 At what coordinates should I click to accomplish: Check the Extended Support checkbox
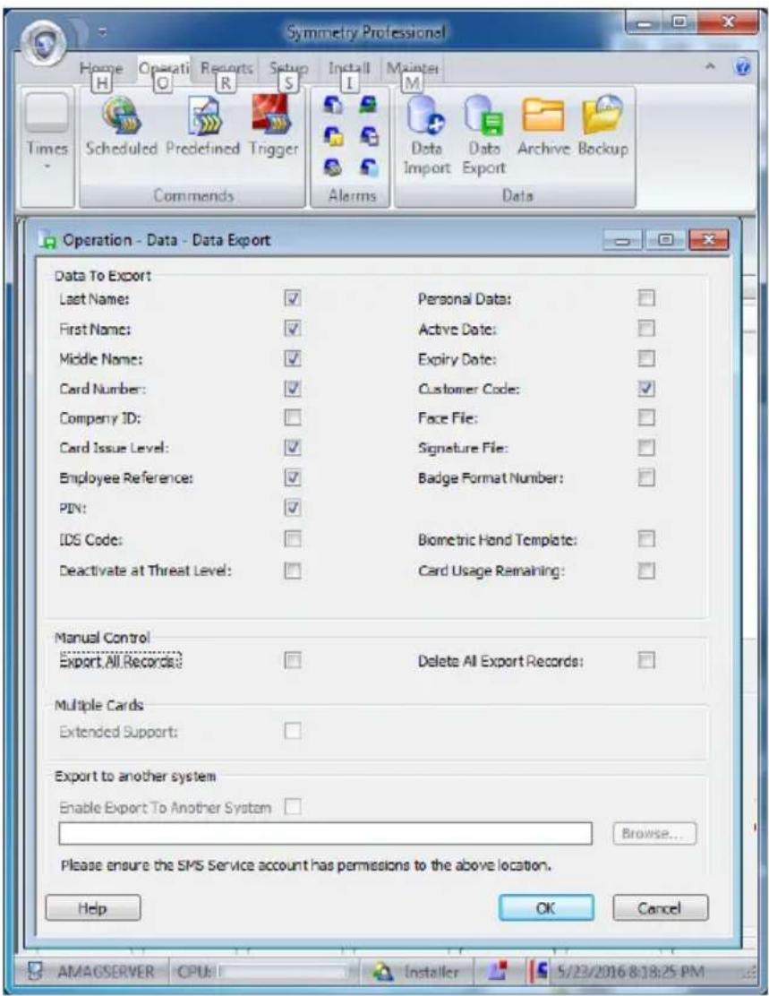[292, 731]
